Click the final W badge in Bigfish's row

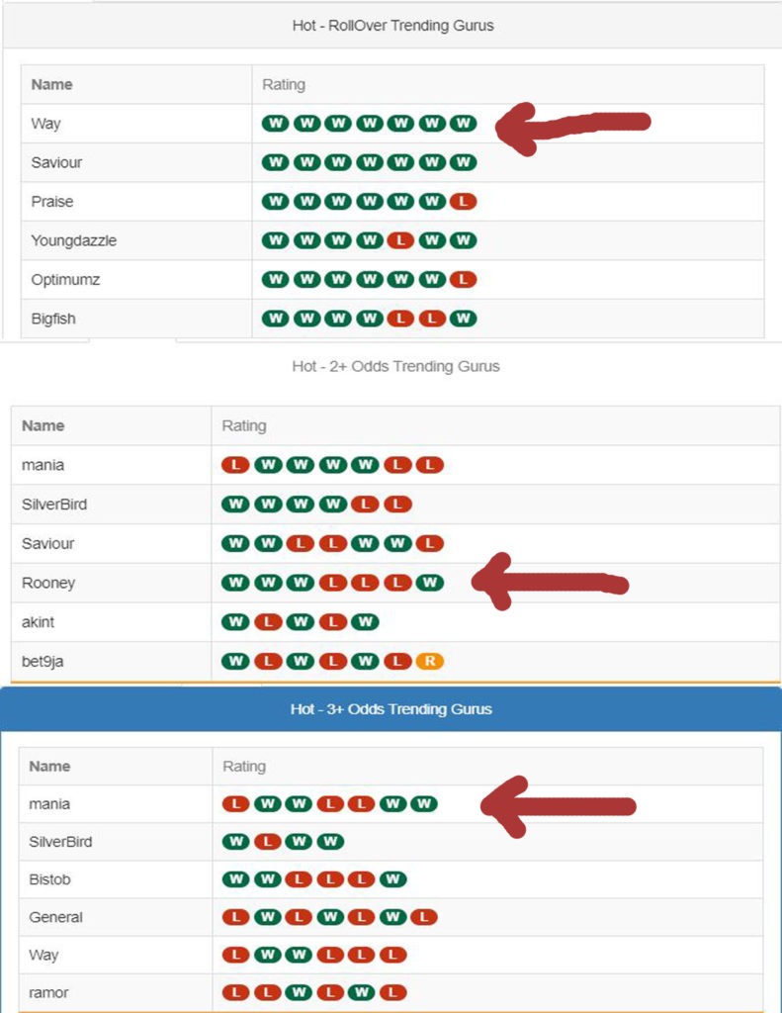tap(463, 319)
